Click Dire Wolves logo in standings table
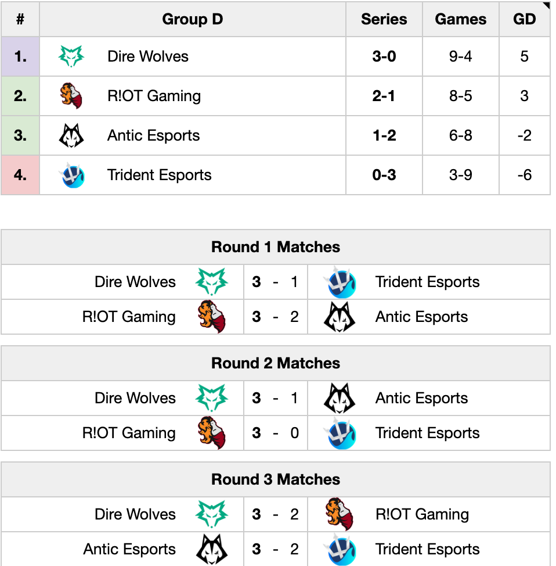 point(71,56)
